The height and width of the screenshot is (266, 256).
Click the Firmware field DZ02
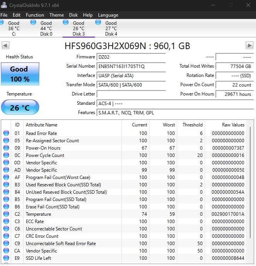pos(131,57)
